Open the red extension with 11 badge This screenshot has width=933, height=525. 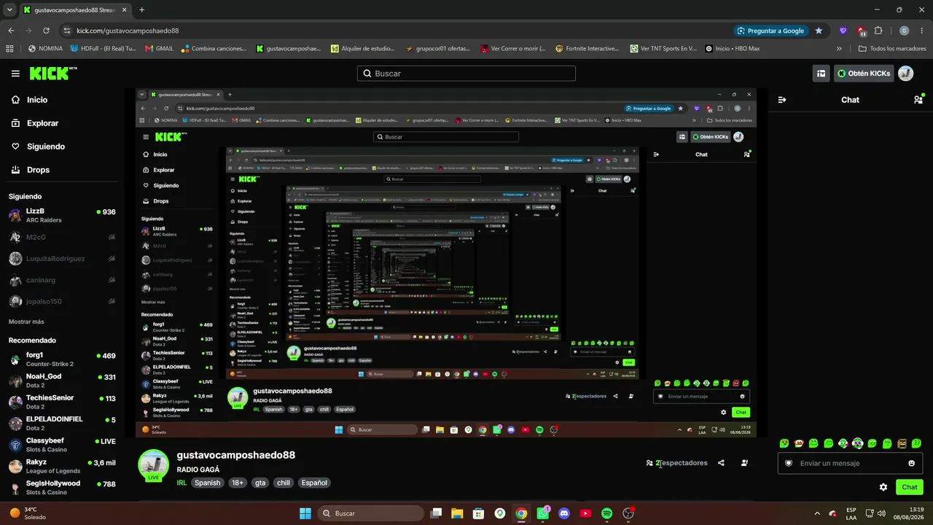tap(862, 31)
